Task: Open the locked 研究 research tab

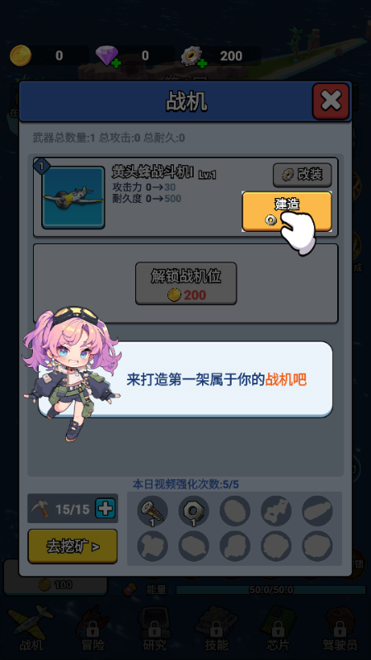Action: pos(154,628)
